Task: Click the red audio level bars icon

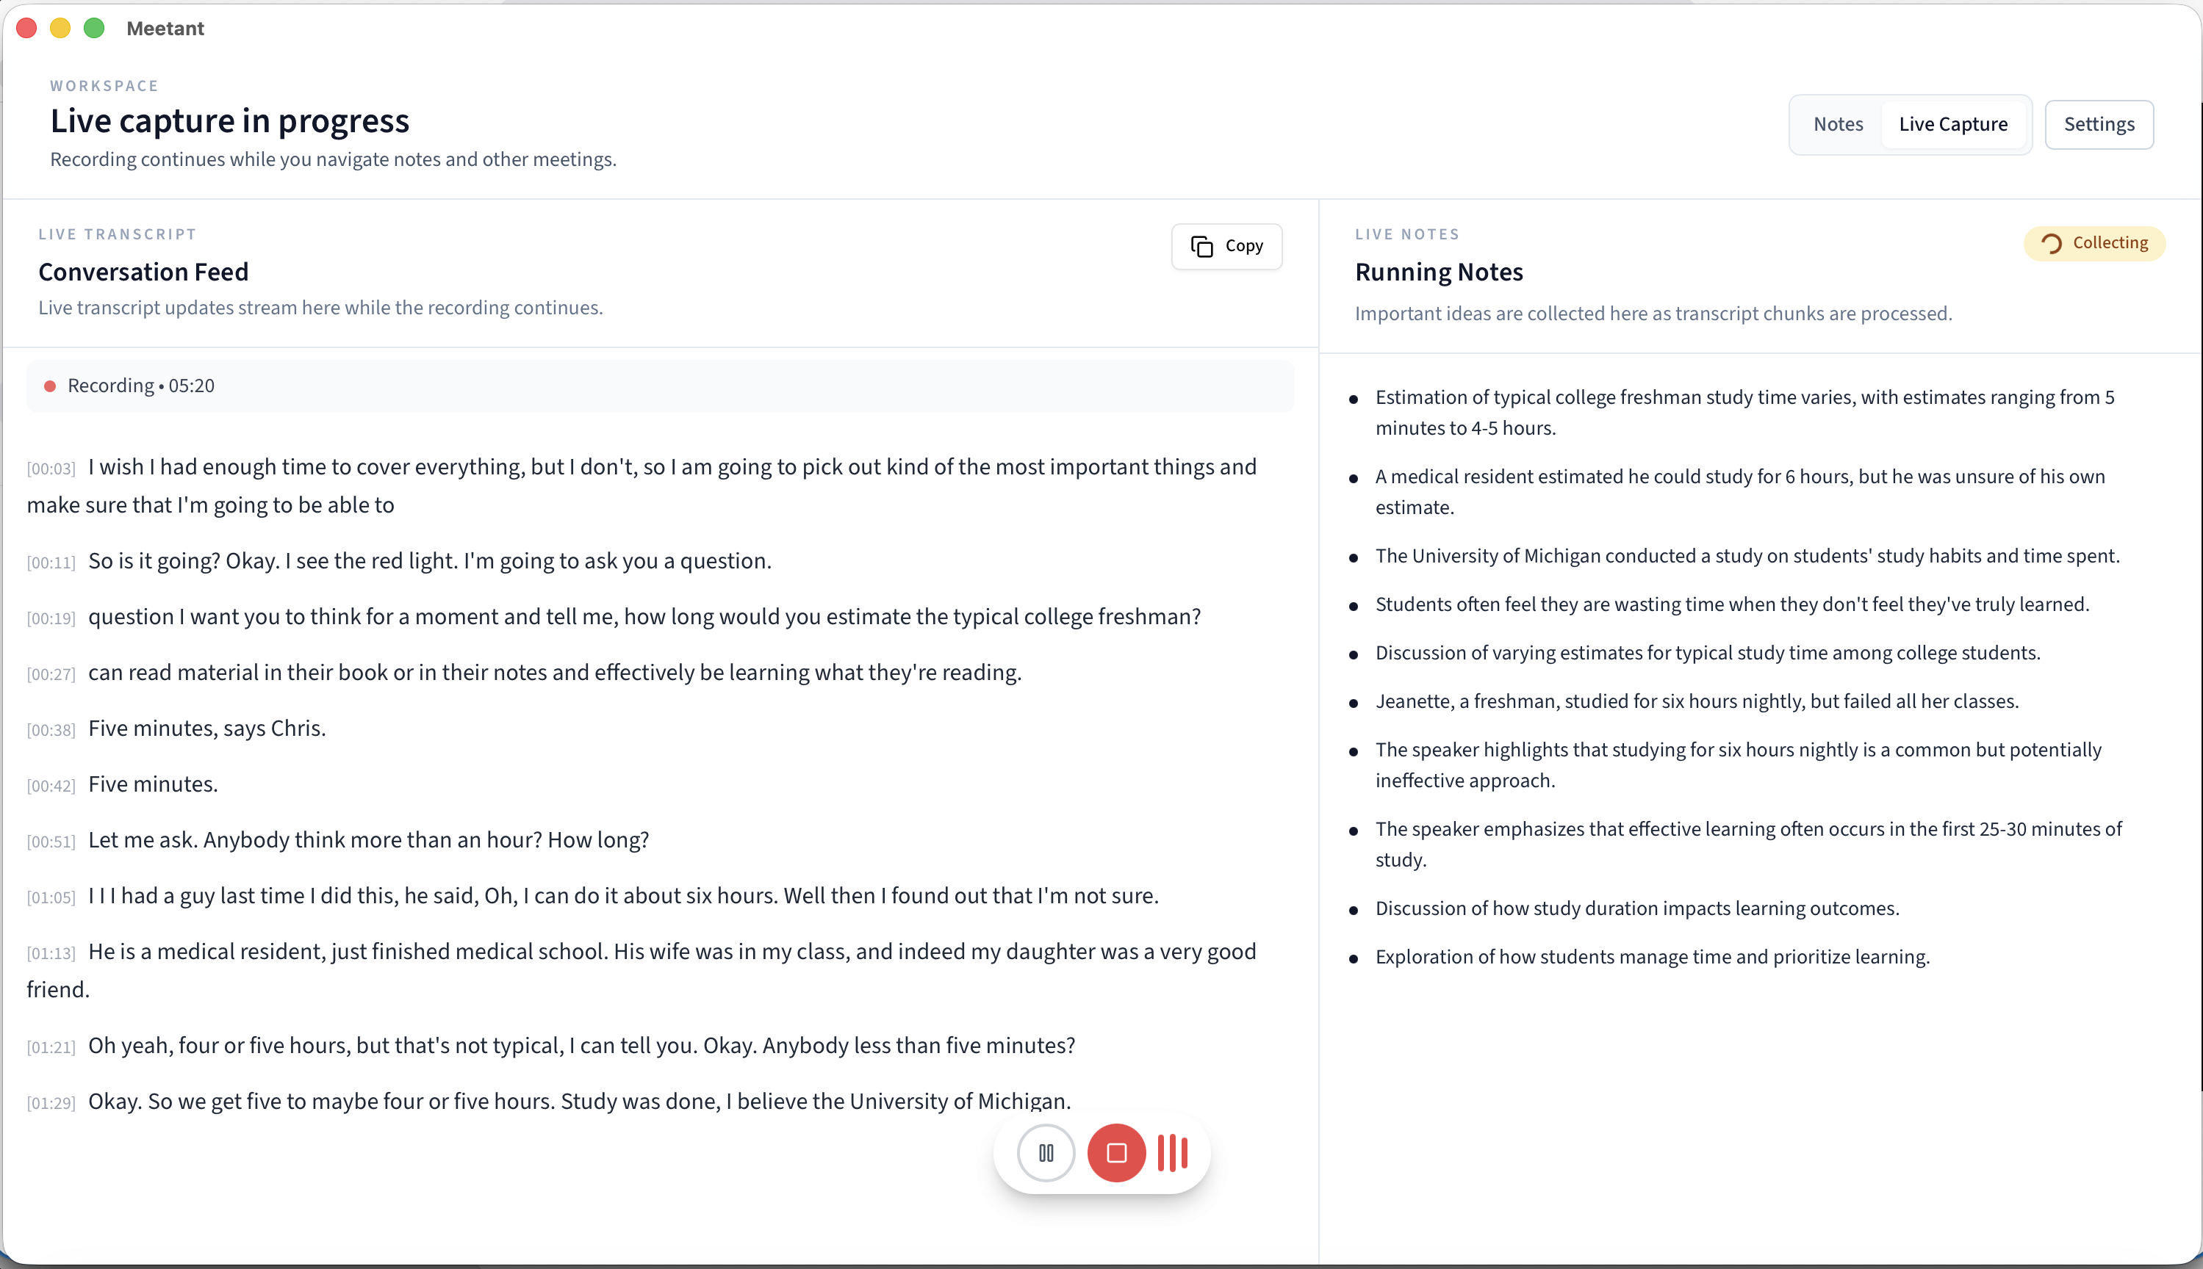Action: tap(1172, 1152)
